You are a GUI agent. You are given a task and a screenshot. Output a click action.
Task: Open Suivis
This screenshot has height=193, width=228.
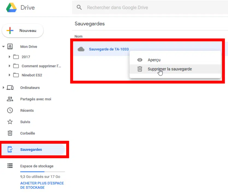pos(25,122)
